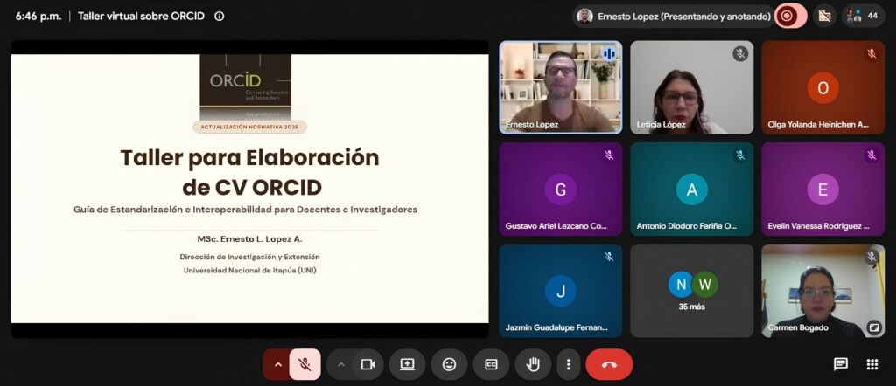Click Universidad Nacional de Itapúa (UNI) text

pyautogui.click(x=249, y=270)
